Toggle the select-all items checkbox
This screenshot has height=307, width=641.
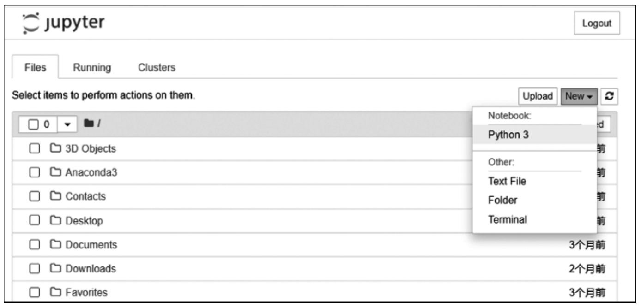pyautogui.click(x=33, y=124)
